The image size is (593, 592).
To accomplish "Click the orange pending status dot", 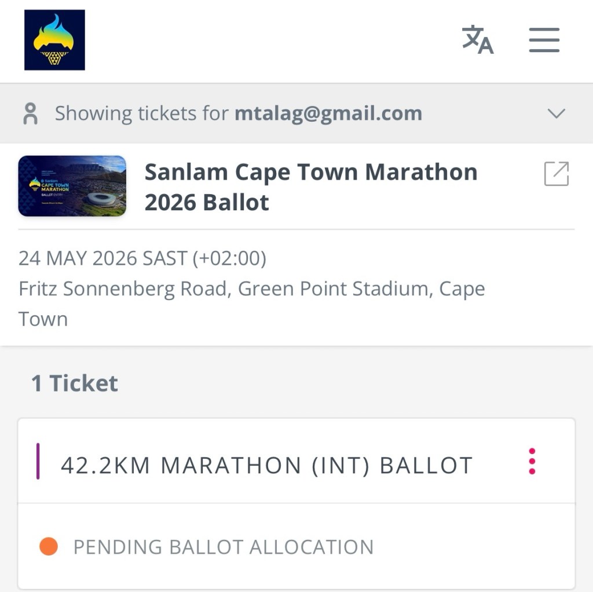I will pos(49,546).
